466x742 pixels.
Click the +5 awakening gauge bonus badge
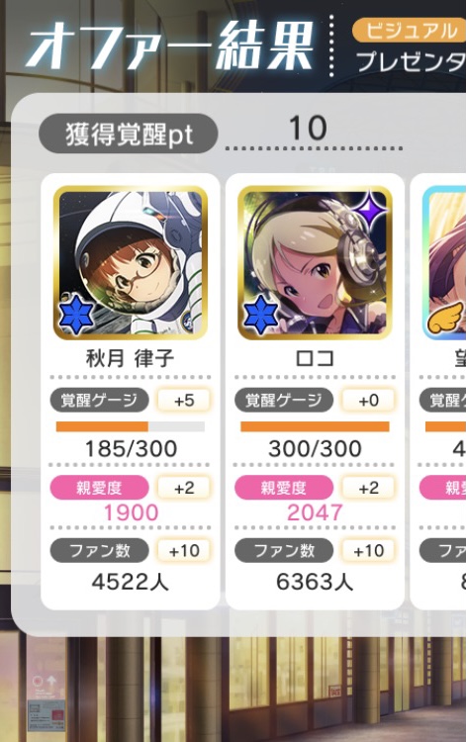pos(184,401)
